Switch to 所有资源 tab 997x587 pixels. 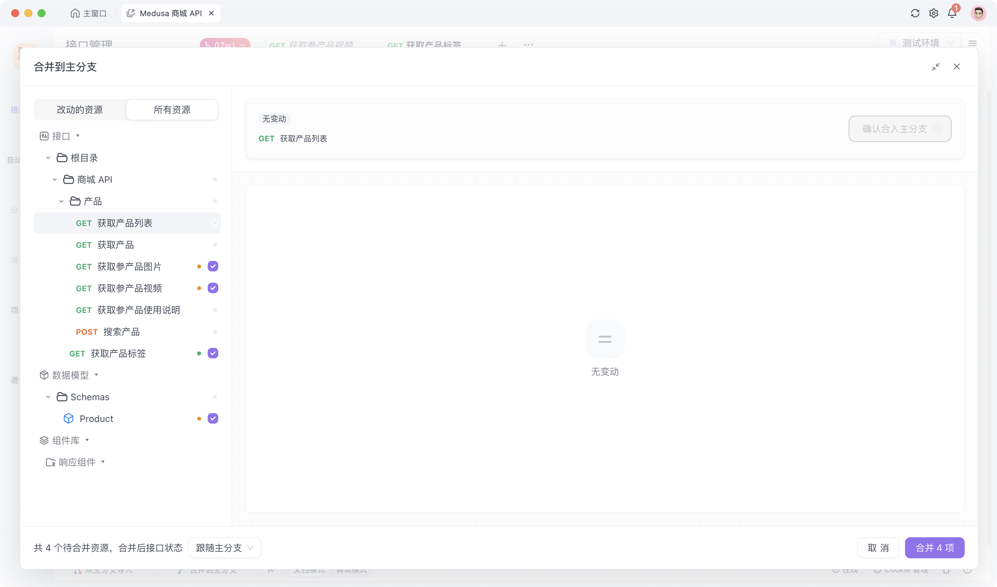[x=172, y=110]
